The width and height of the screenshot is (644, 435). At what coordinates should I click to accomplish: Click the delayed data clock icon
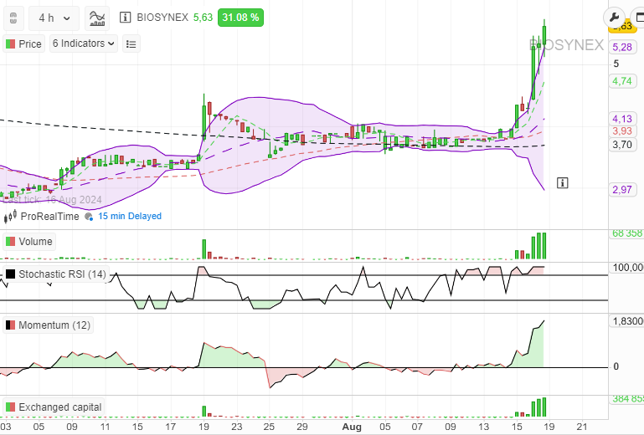[x=89, y=217]
